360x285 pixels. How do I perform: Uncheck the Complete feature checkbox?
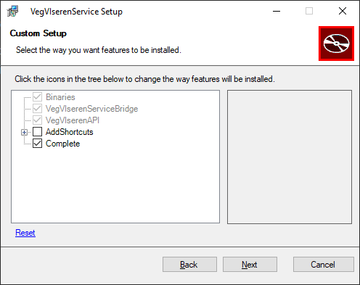point(37,144)
